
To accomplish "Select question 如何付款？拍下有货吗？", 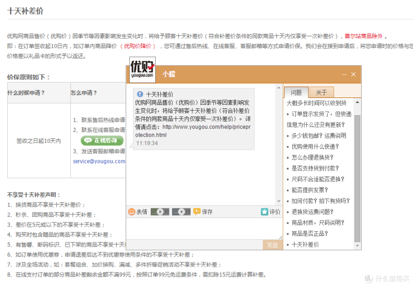I will coord(320,201).
